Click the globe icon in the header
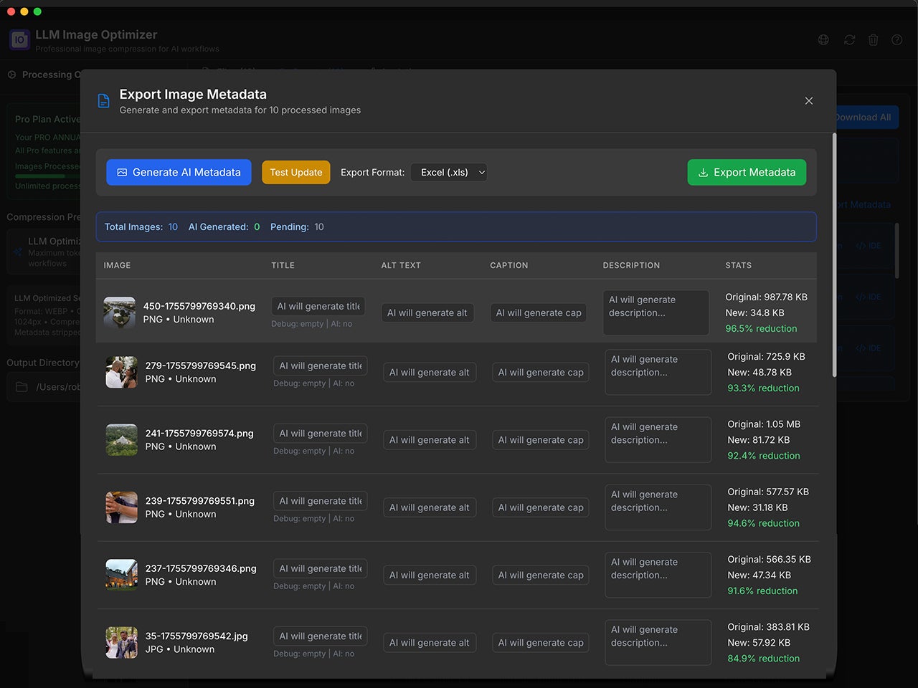Viewport: 918px width, 688px height. click(x=823, y=40)
